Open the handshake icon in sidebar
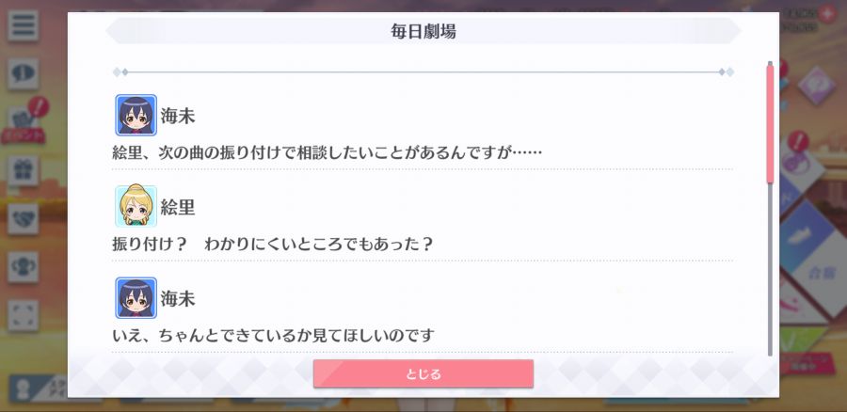 click(23, 218)
